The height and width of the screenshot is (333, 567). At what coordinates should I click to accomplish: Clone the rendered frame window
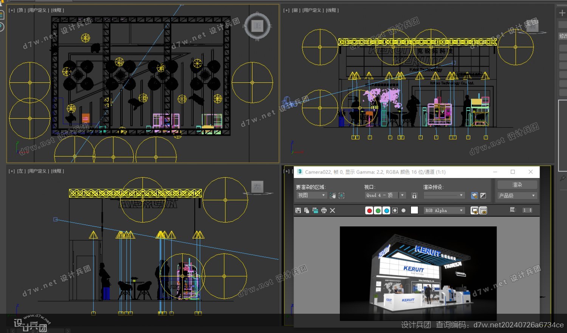tap(315, 211)
